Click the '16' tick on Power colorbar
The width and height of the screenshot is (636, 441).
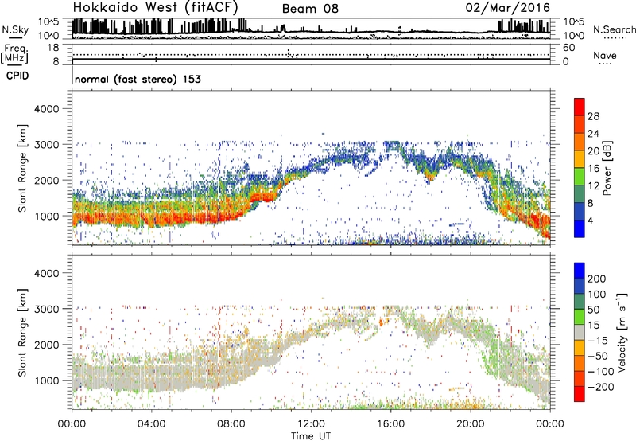[593, 169]
